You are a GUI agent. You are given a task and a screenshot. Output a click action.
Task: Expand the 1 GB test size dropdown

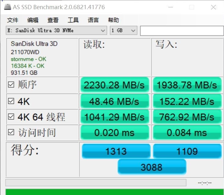point(123,30)
